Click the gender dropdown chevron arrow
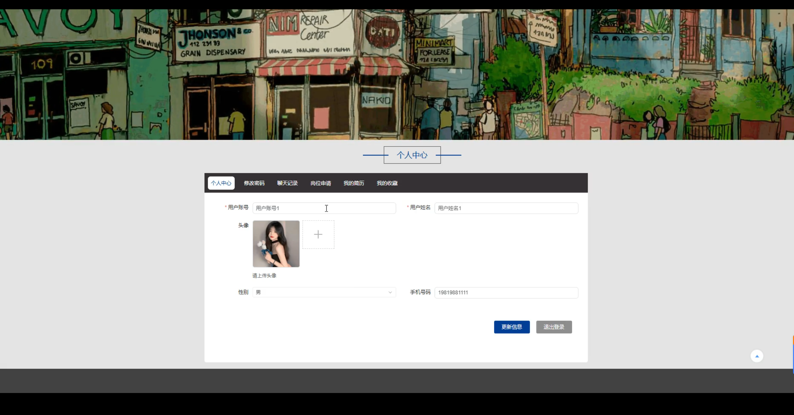 point(390,292)
